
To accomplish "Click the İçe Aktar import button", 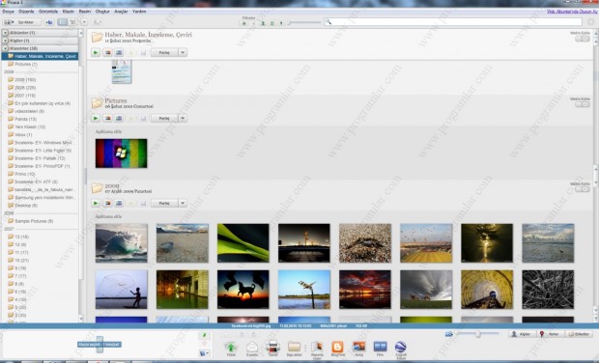I will pyautogui.click(x=21, y=22).
